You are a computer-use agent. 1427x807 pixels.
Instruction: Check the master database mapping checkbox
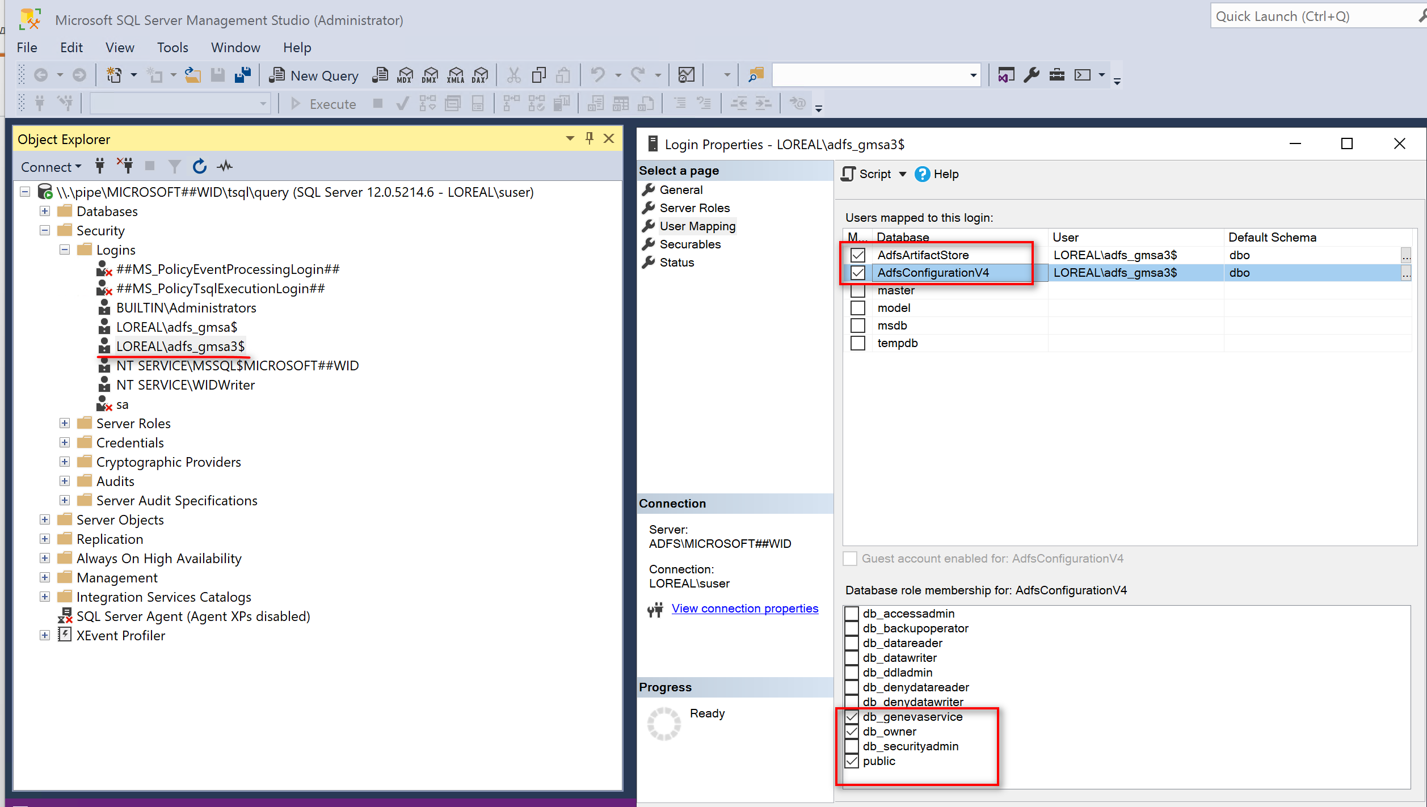858,290
